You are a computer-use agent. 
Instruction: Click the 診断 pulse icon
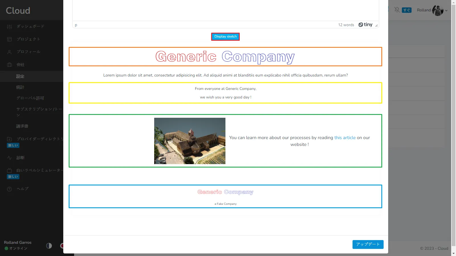point(9,158)
